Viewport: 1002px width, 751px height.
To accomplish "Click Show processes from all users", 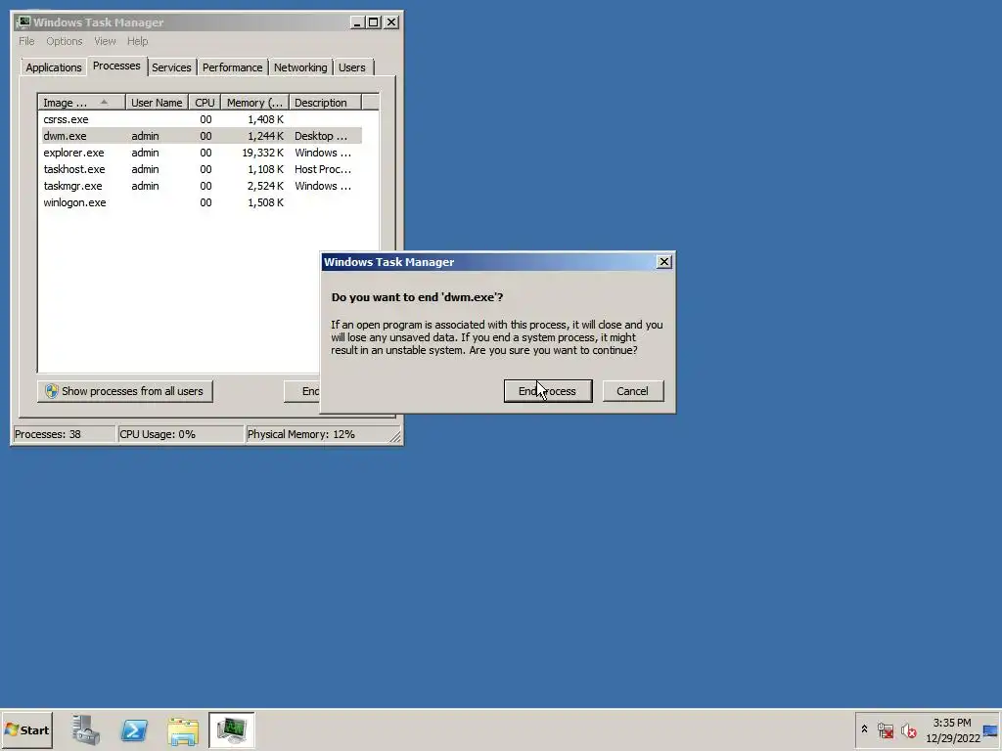I will click(124, 391).
